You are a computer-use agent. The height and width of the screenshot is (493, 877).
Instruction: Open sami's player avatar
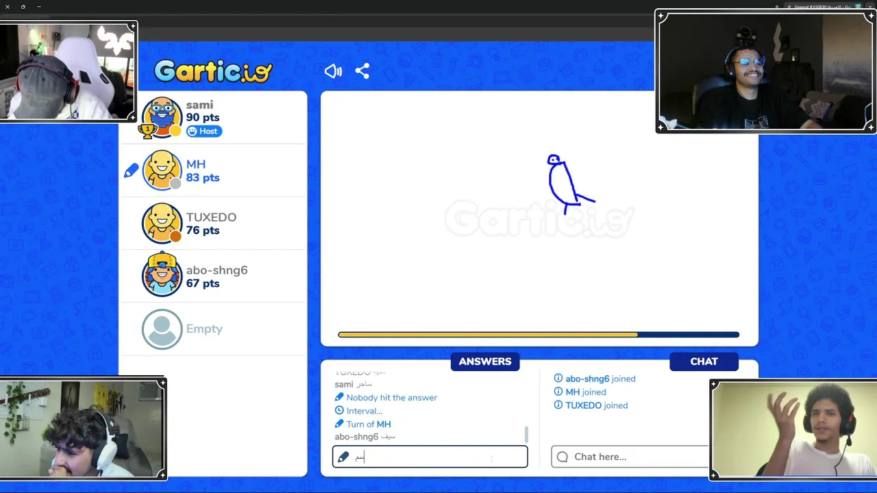[162, 117]
